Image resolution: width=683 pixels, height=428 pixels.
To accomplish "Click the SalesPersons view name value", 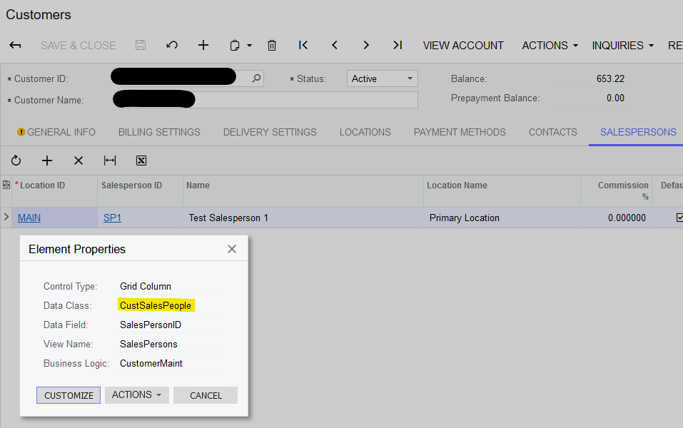I will [148, 344].
